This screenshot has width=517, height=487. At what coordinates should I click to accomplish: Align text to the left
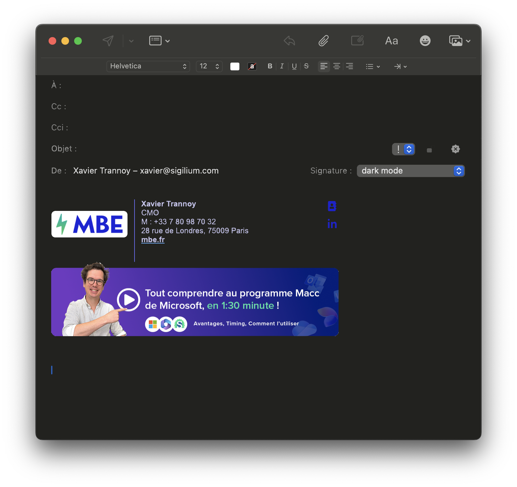pyautogui.click(x=324, y=66)
